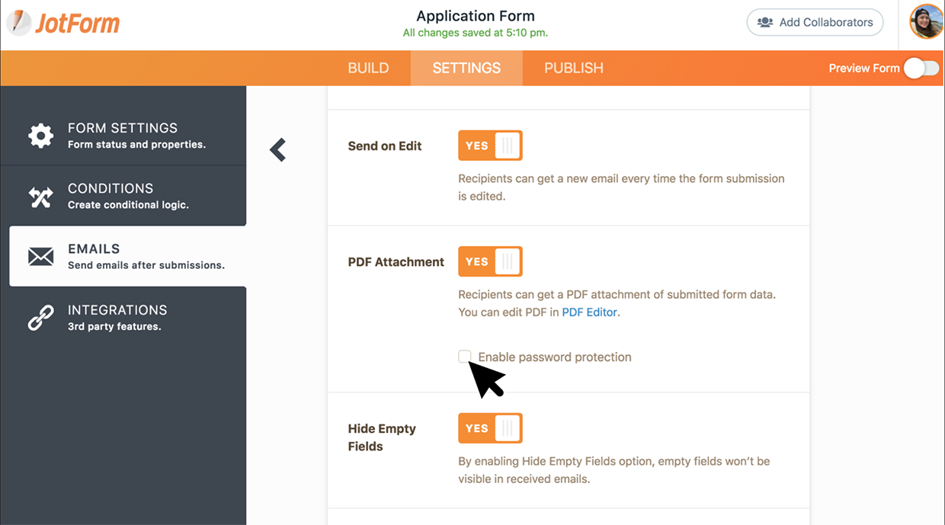Click the Conditions tools icon
Image resolution: width=945 pixels, height=525 pixels.
[x=40, y=197]
